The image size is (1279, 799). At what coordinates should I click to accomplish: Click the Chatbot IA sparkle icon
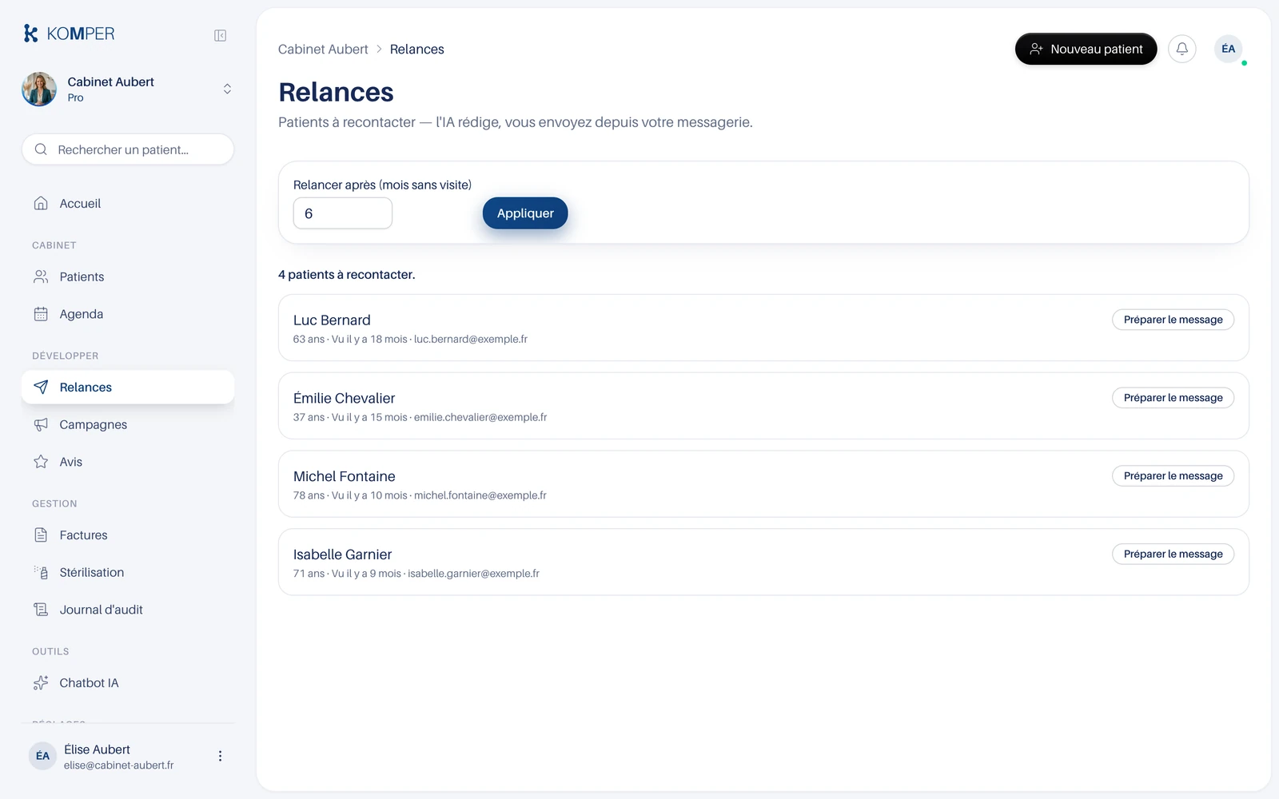[41, 682]
